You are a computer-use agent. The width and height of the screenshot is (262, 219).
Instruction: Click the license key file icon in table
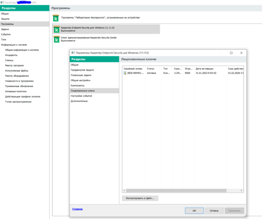pyautogui.click(x=125, y=73)
